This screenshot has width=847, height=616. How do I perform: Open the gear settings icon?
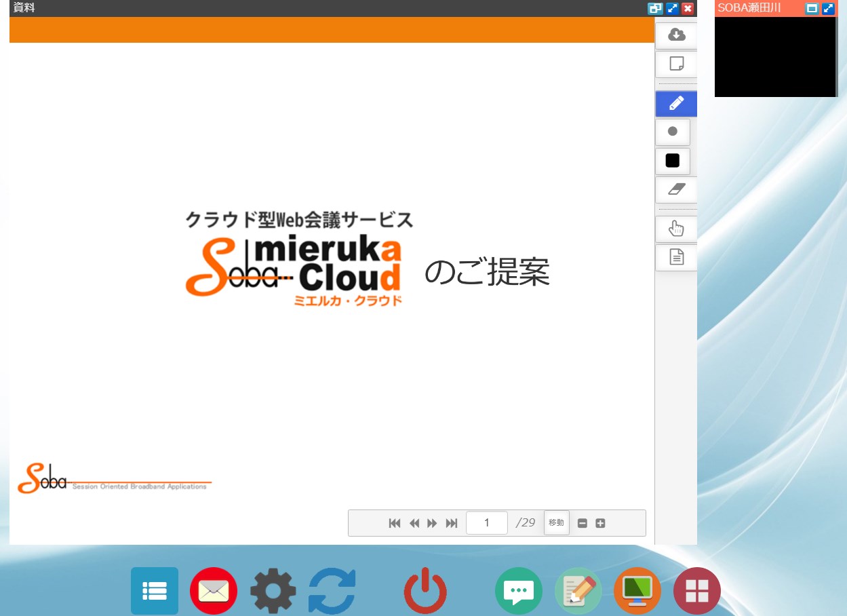(x=273, y=591)
